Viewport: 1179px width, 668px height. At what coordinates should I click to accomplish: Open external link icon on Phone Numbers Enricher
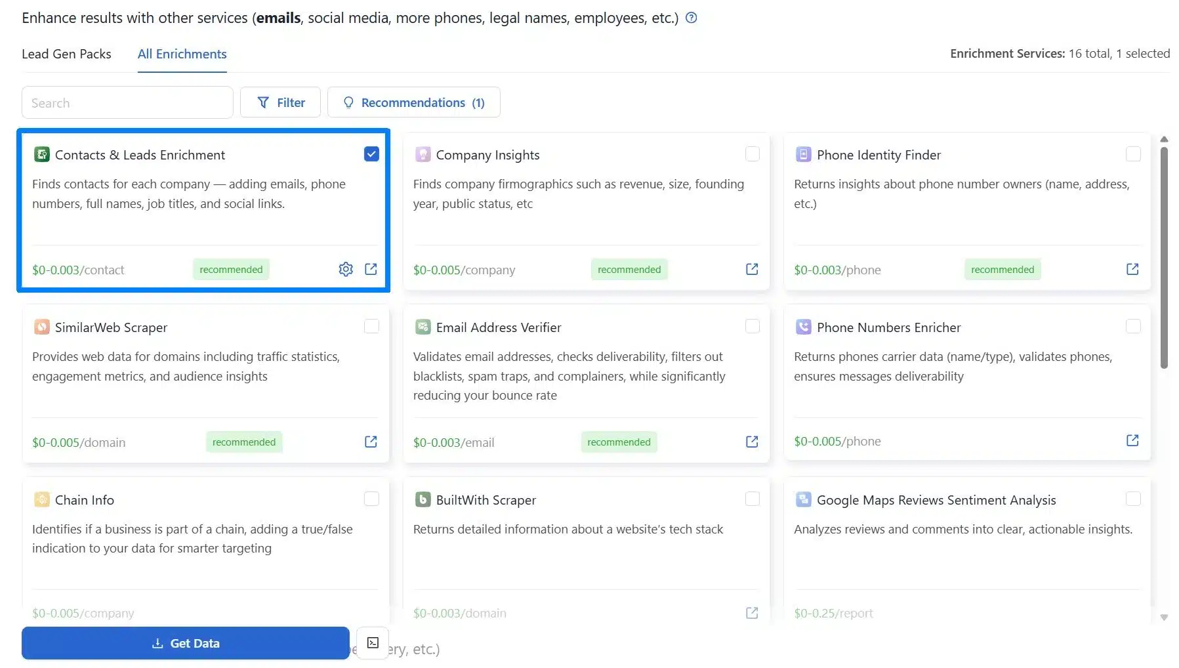point(1132,440)
